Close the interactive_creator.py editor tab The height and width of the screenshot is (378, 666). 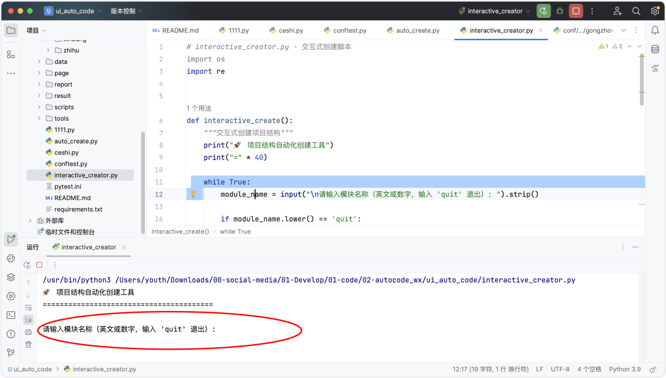click(x=540, y=30)
